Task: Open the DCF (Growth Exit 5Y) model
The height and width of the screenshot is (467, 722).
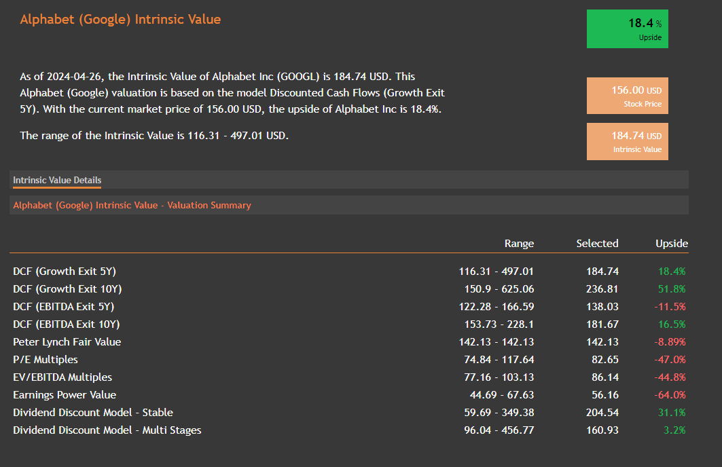Action: click(65, 272)
